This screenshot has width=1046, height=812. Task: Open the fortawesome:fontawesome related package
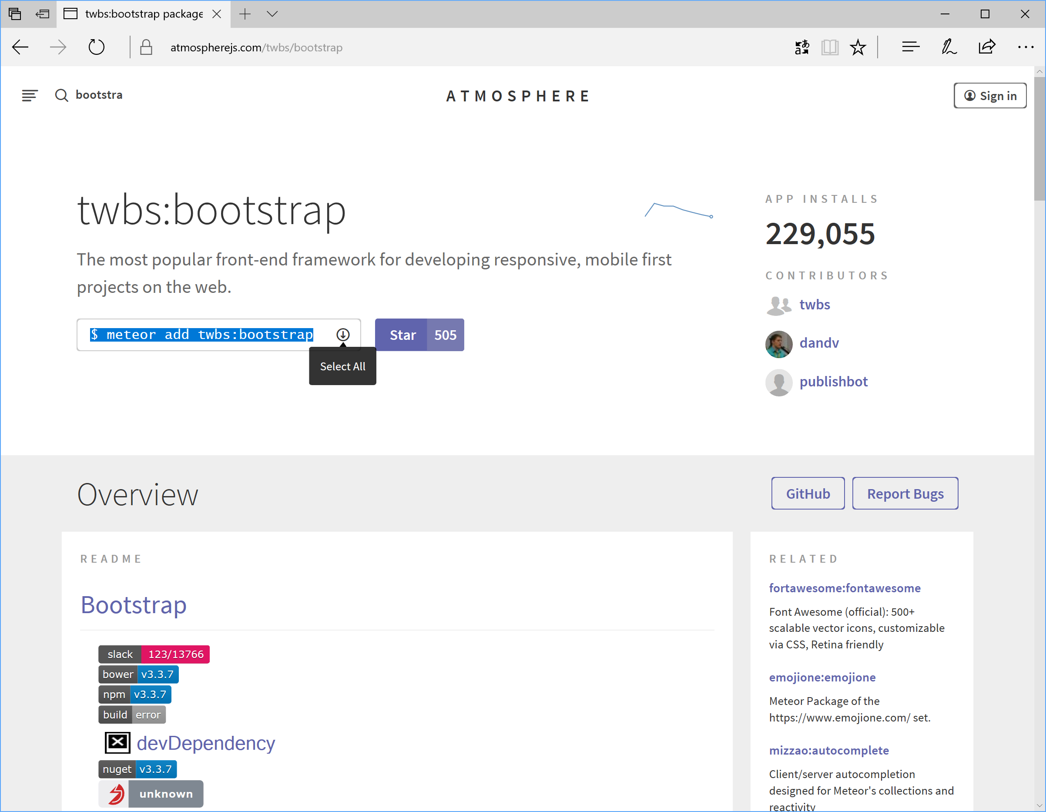tap(845, 588)
